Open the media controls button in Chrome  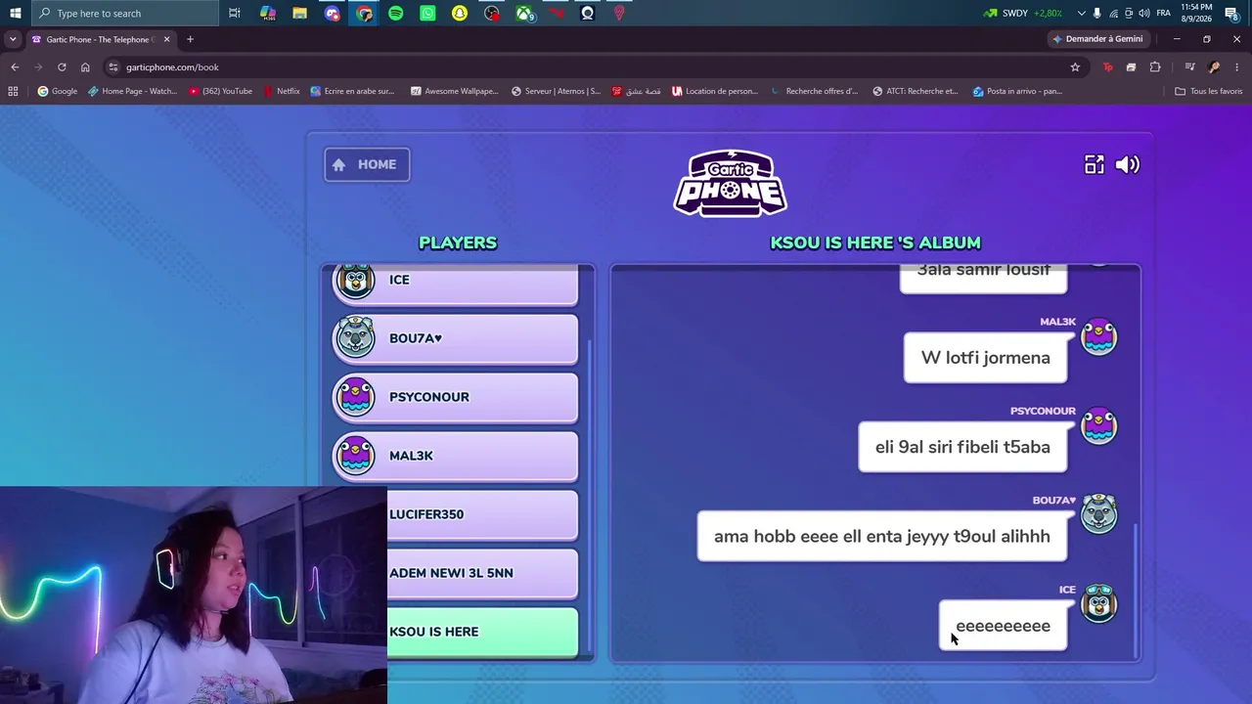[1189, 66]
